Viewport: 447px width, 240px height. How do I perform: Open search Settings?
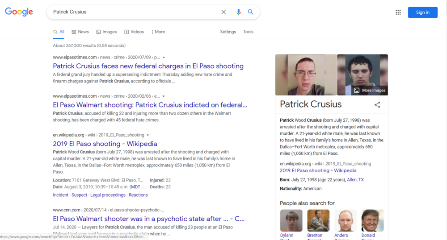pyautogui.click(x=228, y=32)
